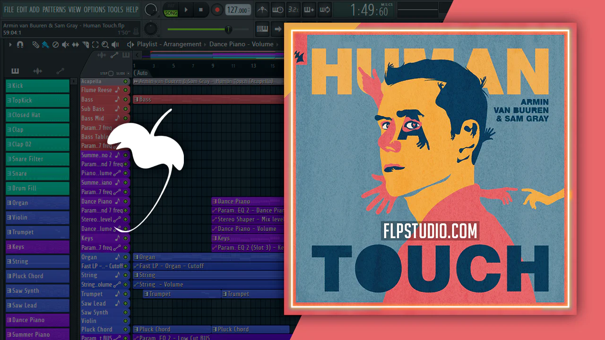Open the Dance Piano - Volume breadcrumb
The image size is (605, 340).
(x=242, y=44)
